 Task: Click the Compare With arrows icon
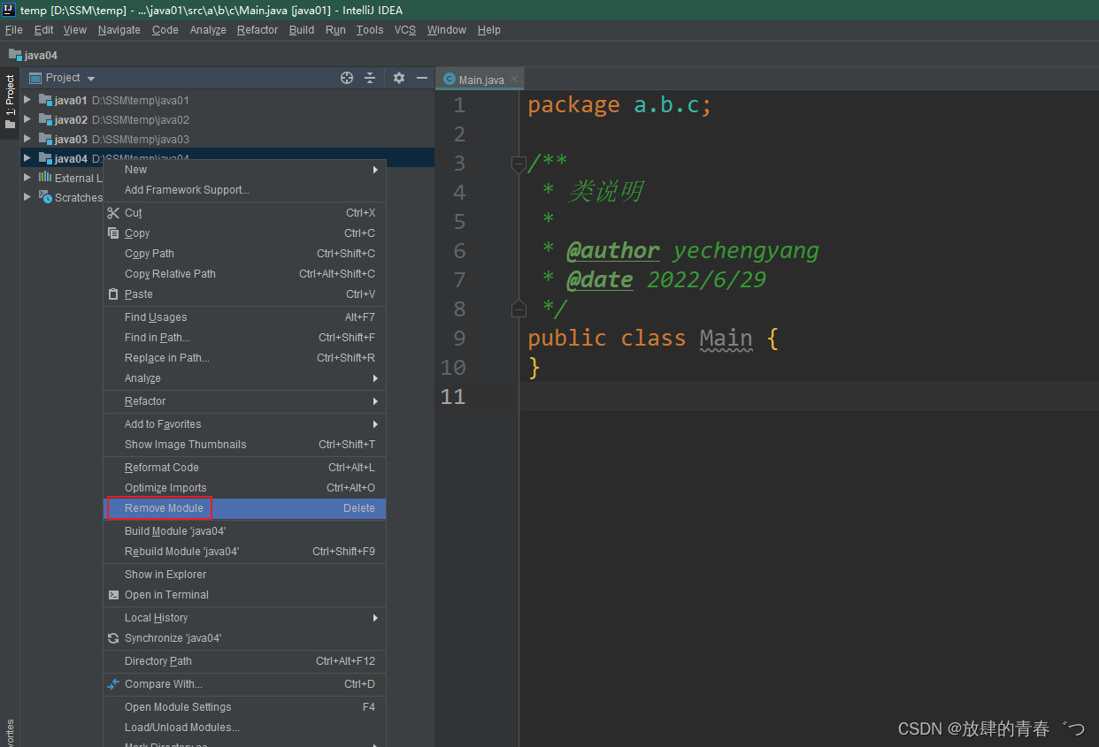(113, 684)
